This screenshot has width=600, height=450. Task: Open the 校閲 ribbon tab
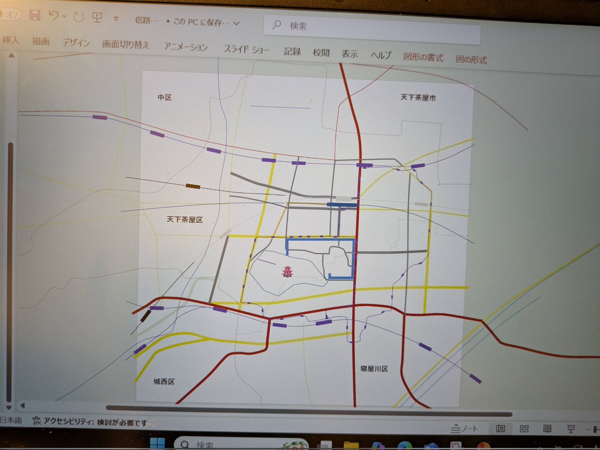(321, 52)
